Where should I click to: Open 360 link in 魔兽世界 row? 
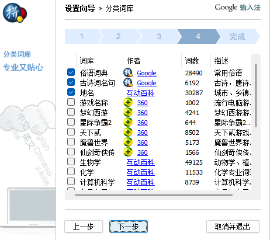pos(143,142)
